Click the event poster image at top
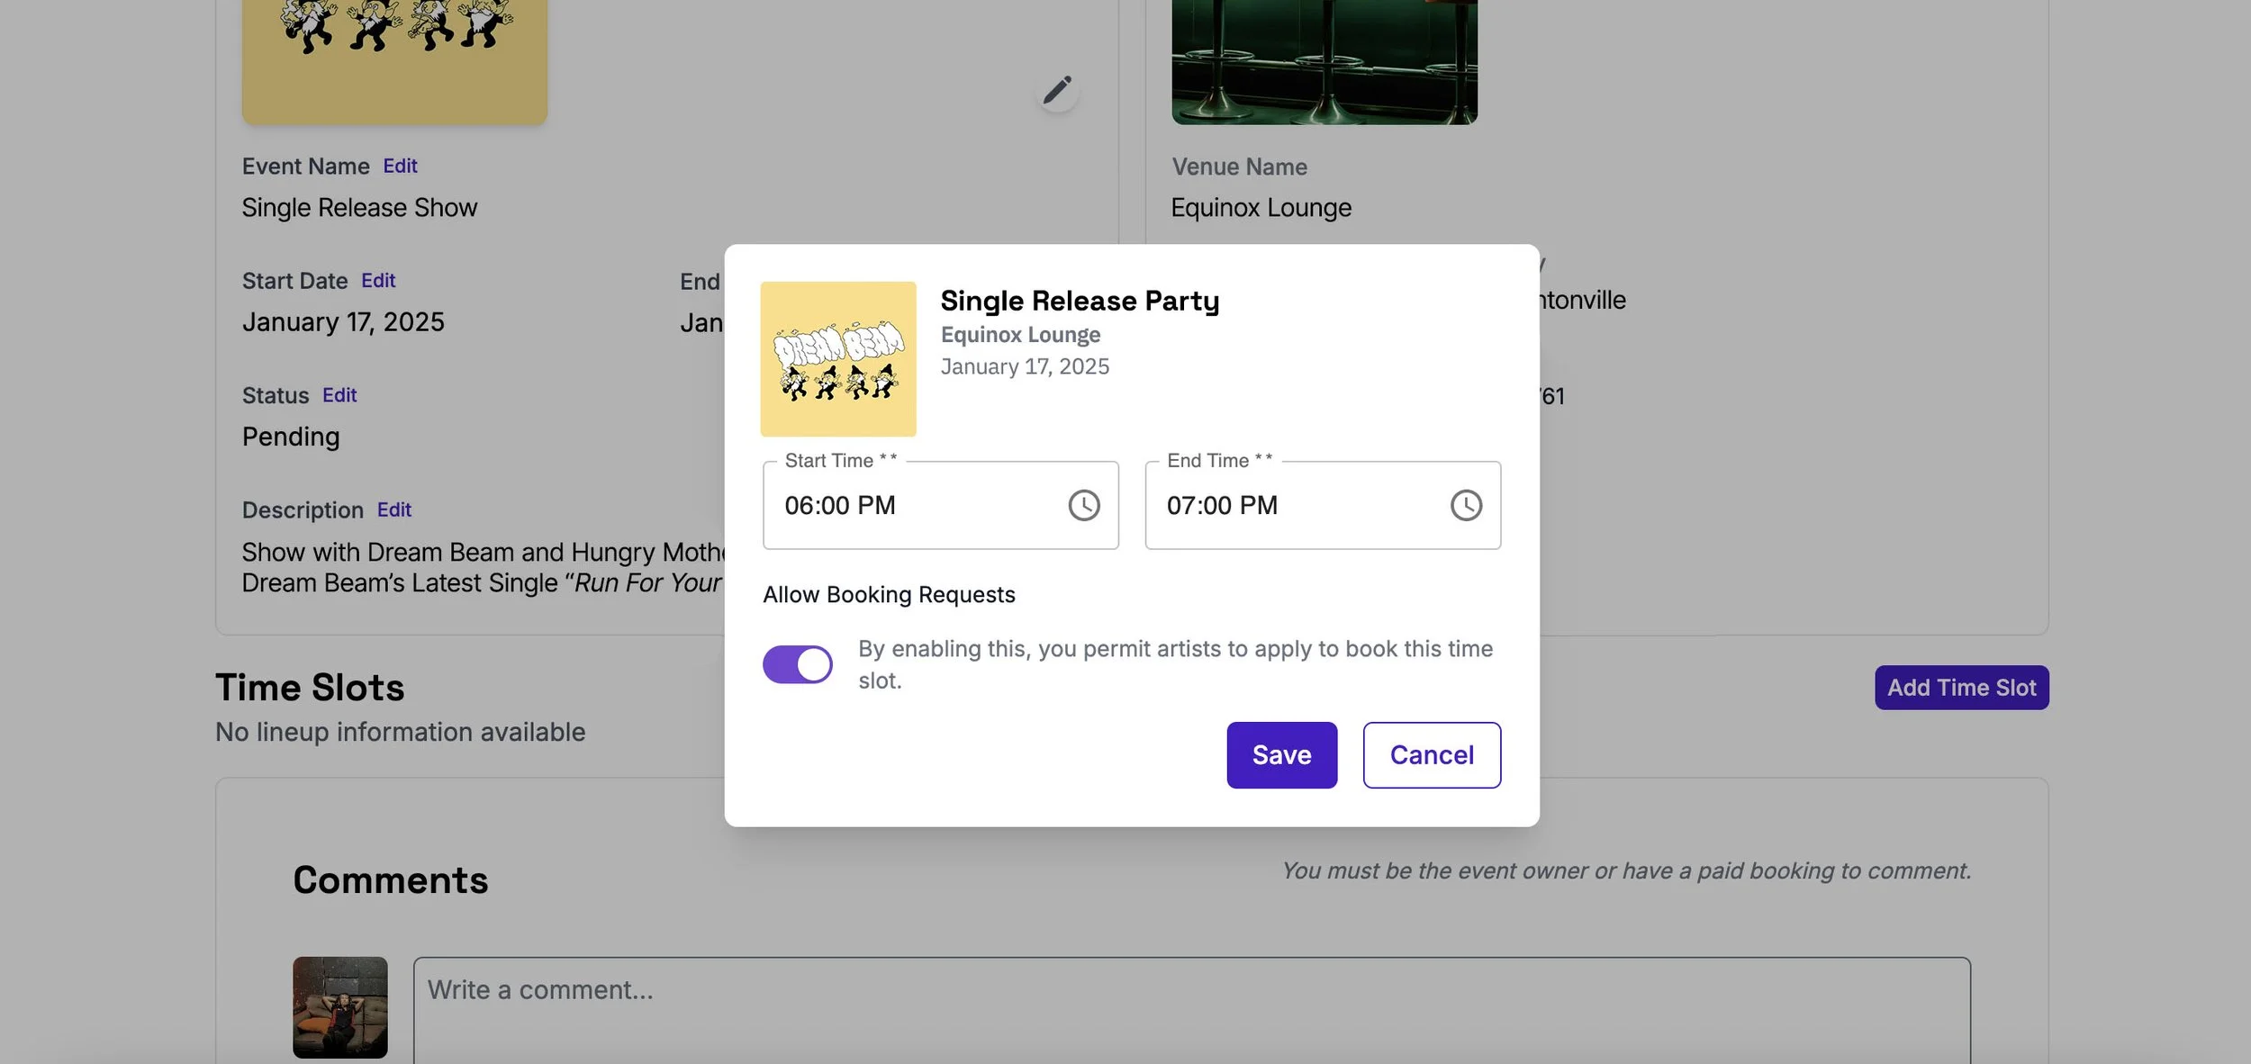The width and height of the screenshot is (2251, 1064). [394, 61]
